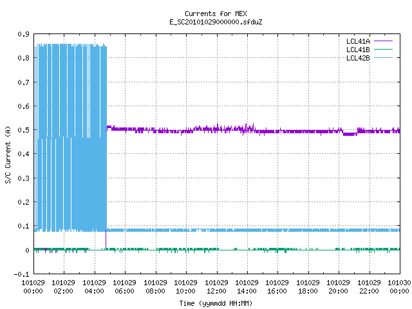Click the 16:00 time label on x-axis
Screen dimensions: 412x309
click(277, 291)
